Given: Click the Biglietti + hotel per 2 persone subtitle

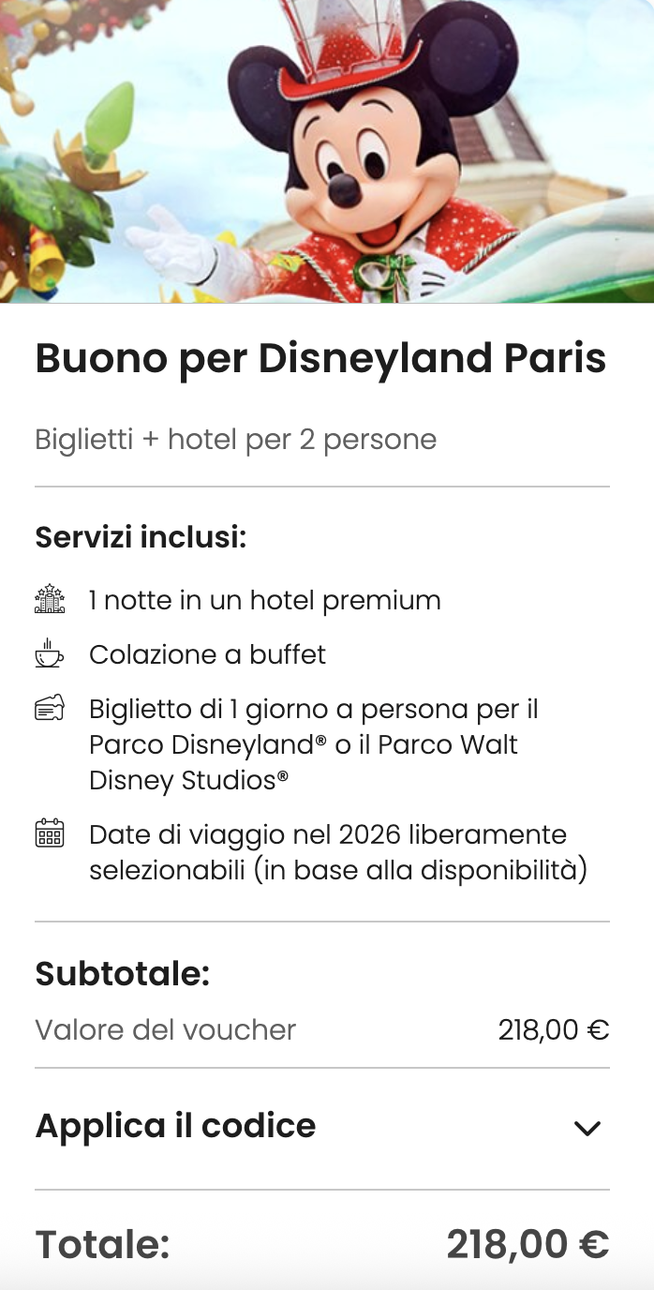Looking at the screenshot, I should [235, 439].
